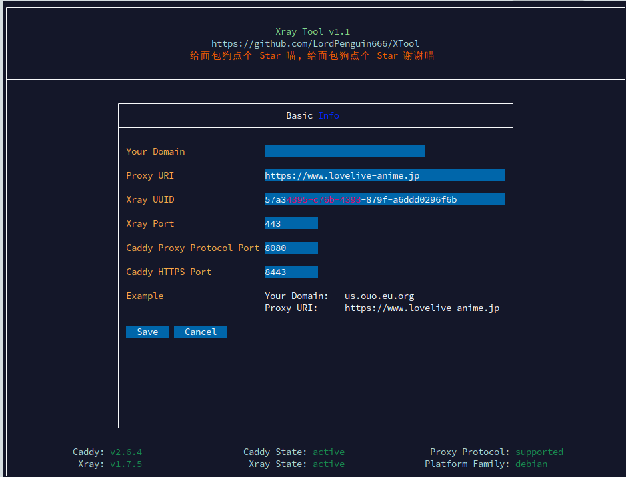This screenshot has width=626, height=477.
Task: Click the Caddy HTTPS Port field showing 8443
Action: pyautogui.click(x=291, y=272)
